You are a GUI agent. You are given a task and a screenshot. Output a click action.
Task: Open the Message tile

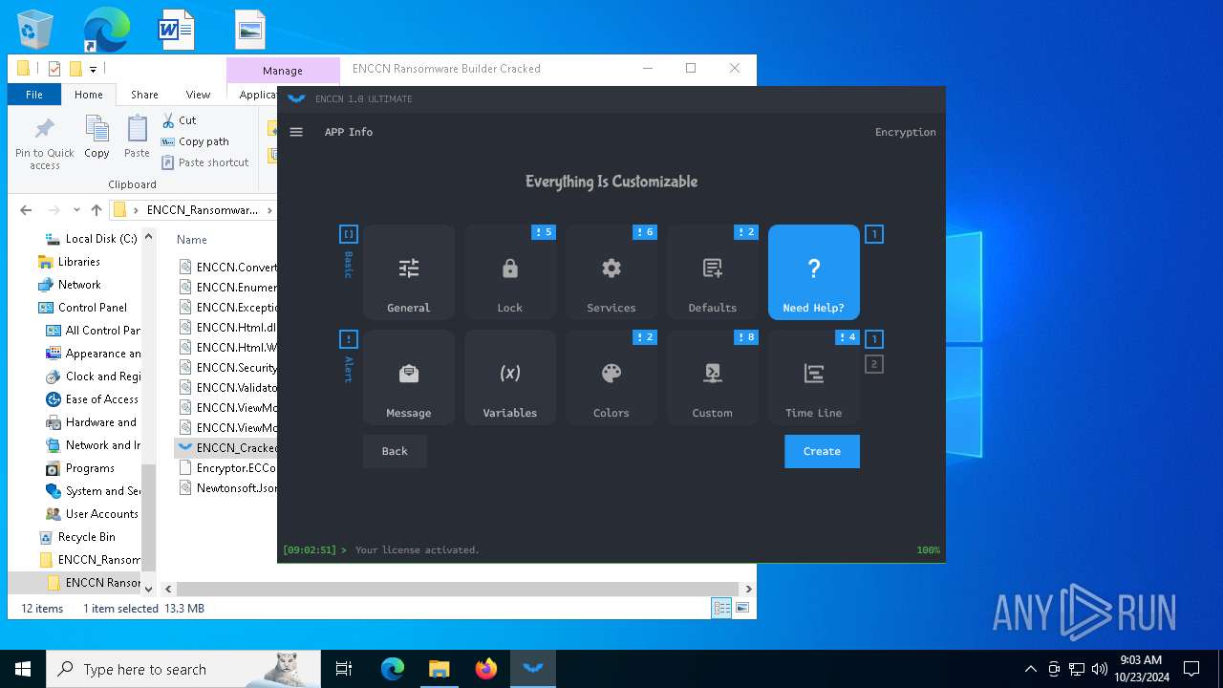point(409,376)
